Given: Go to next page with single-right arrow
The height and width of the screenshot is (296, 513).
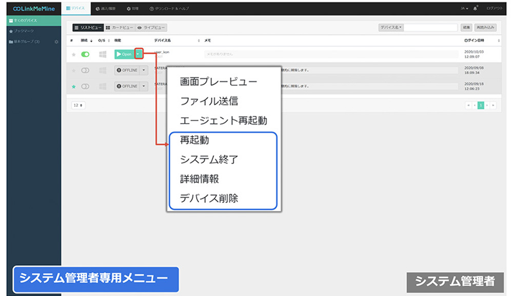Looking at the screenshot, I should pos(487,105).
